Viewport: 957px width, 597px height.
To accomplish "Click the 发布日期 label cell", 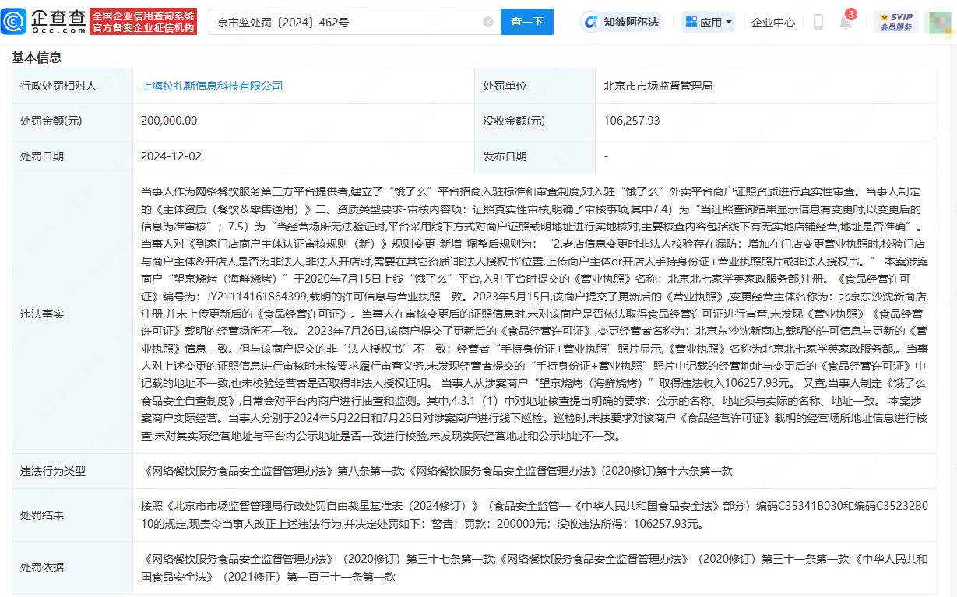I will [x=535, y=156].
